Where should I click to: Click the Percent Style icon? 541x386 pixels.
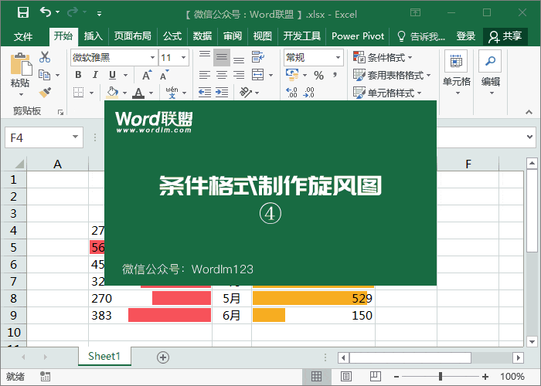318,75
